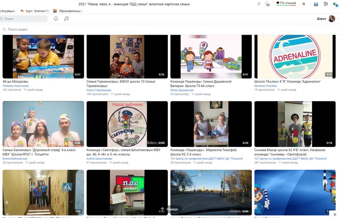340x218 pixels.
Task: Play the dashcam road video lasting 0:46
Action: tap(211, 193)
